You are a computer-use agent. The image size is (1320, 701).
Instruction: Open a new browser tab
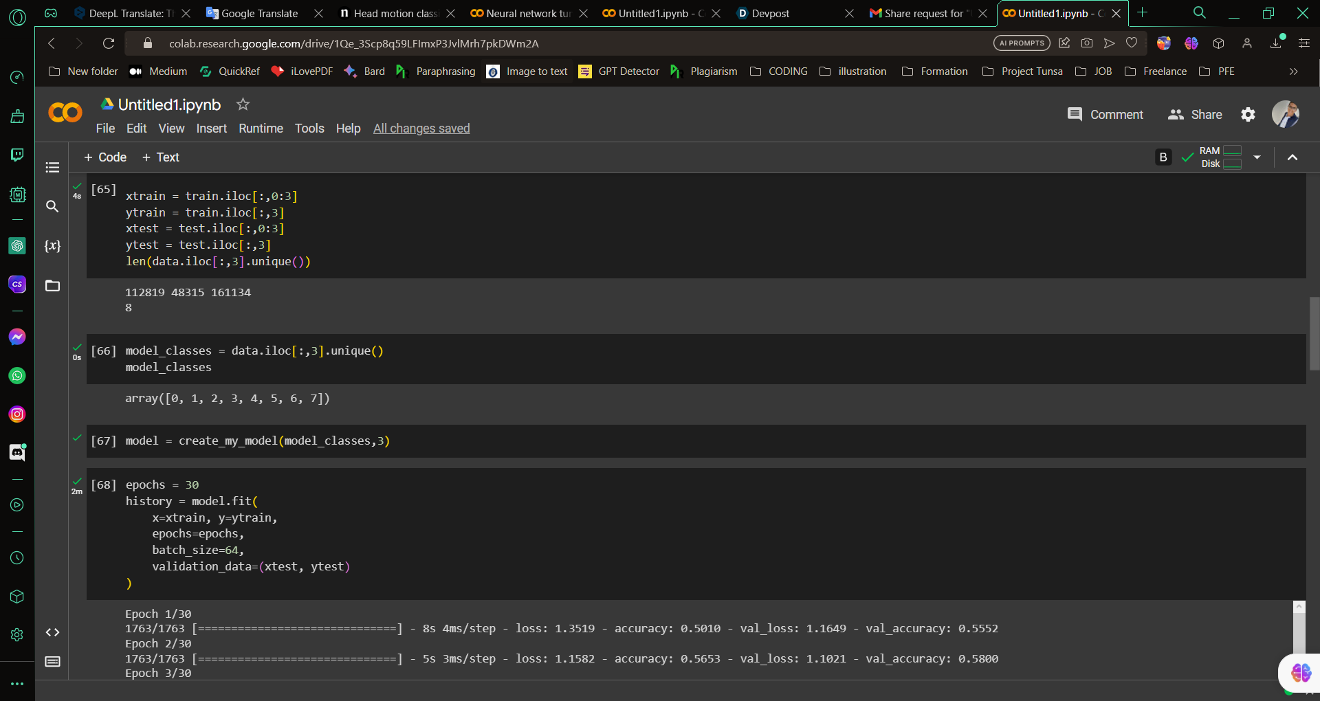(x=1142, y=13)
